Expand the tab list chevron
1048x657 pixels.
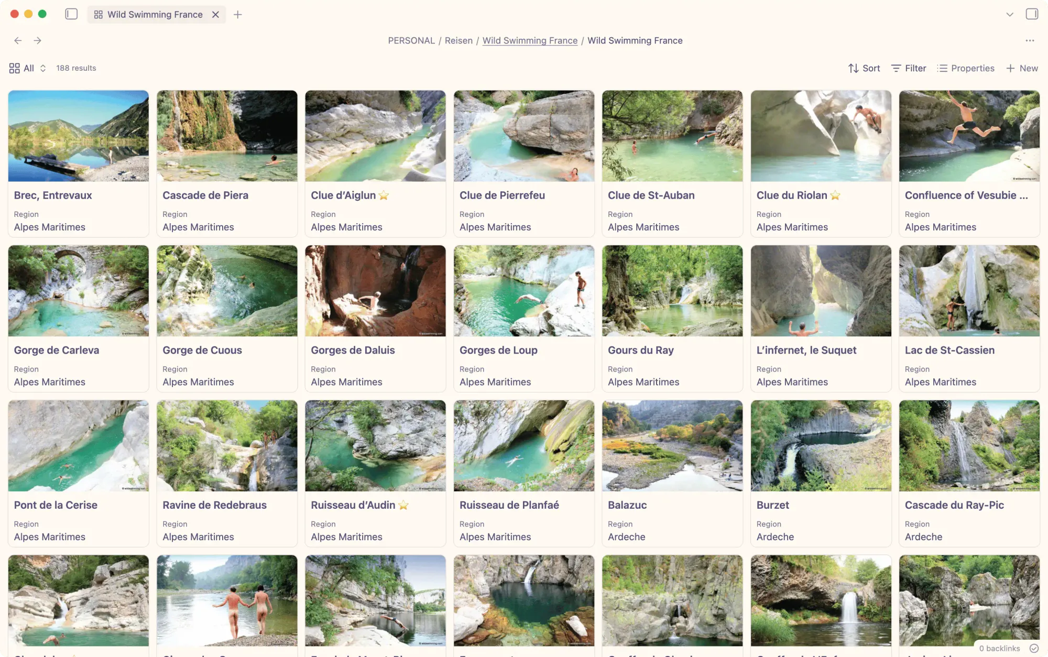click(1010, 15)
